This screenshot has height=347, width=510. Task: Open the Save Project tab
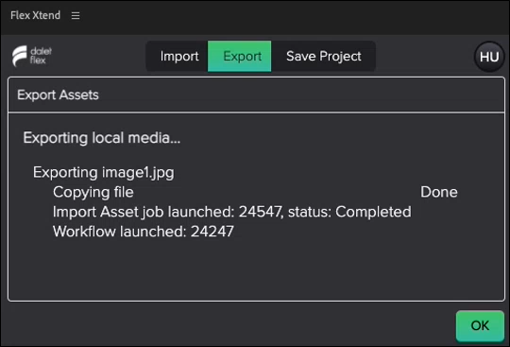[323, 57]
